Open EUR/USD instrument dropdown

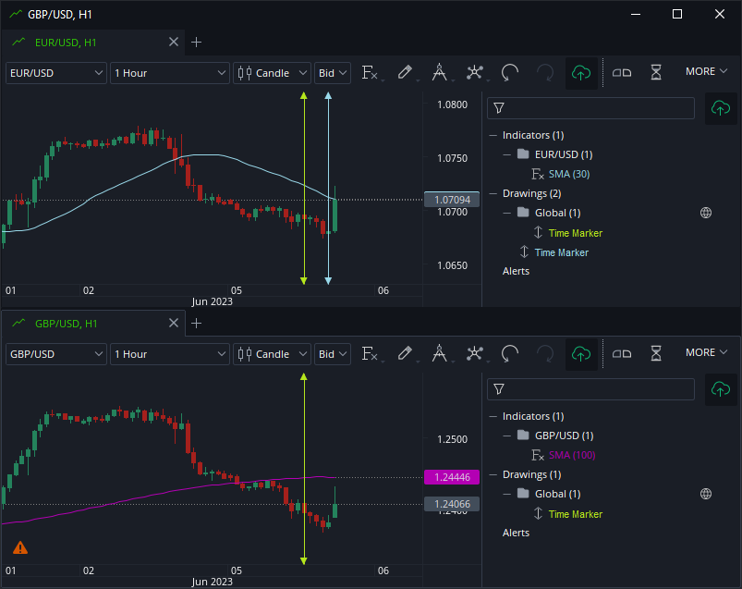pos(55,73)
